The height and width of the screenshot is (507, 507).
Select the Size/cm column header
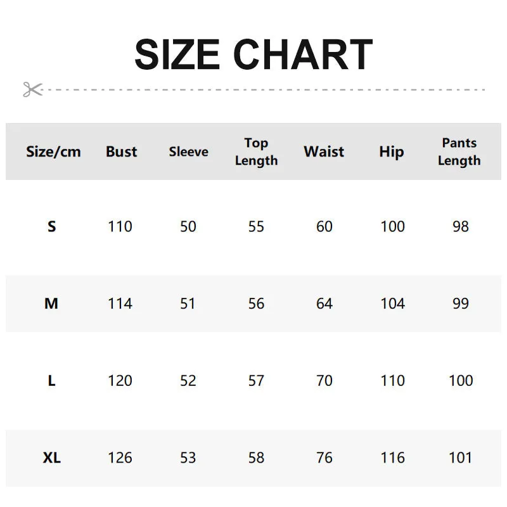53,151
